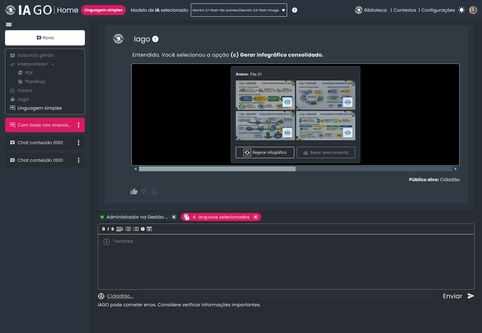Viewport: 482px width, 333px height.
Task: Click the plus attach icon in textarea
Action: [x=107, y=241]
